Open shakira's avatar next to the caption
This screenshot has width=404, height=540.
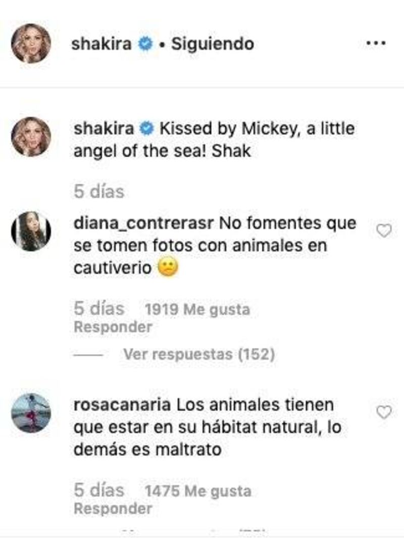click(31, 137)
